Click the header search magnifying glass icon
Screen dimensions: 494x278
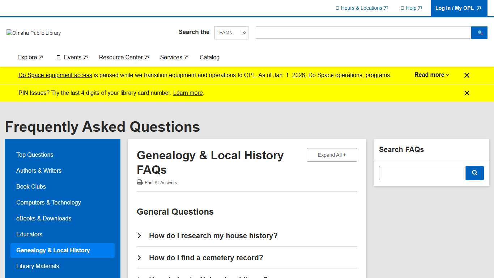pyautogui.click(x=479, y=33)
